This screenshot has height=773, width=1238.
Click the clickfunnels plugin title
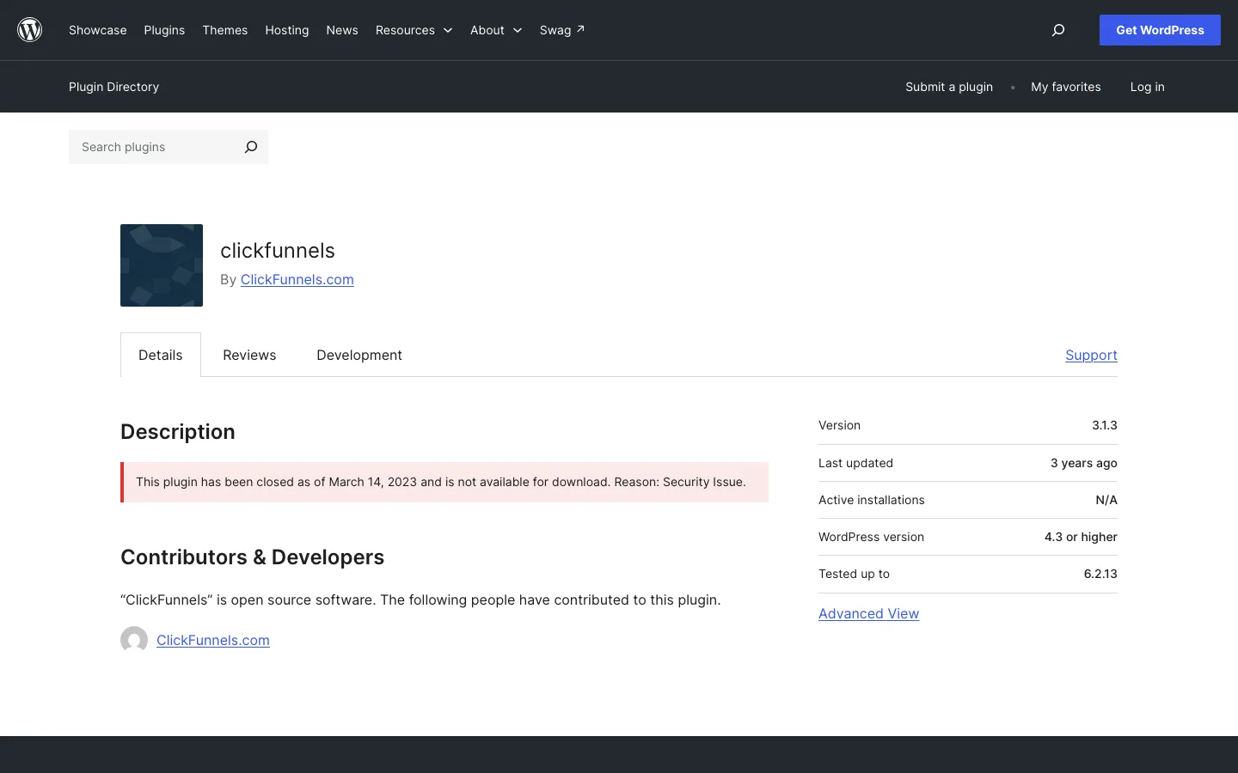pos(278,250)
